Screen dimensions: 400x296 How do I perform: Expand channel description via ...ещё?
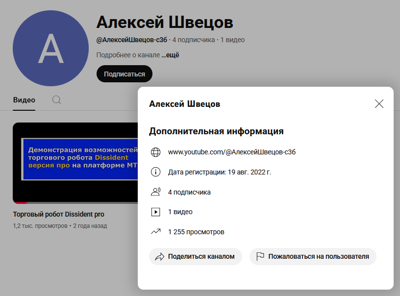(170, 55)
